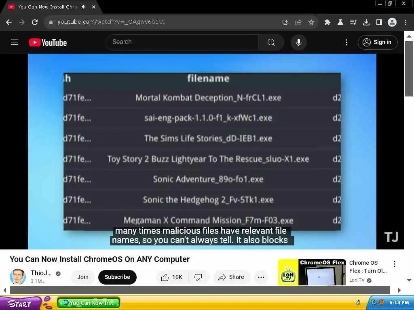The width and height of the screenshot is (414, 310).
Task: Click the address bar URL
Action: coord(111,22)
